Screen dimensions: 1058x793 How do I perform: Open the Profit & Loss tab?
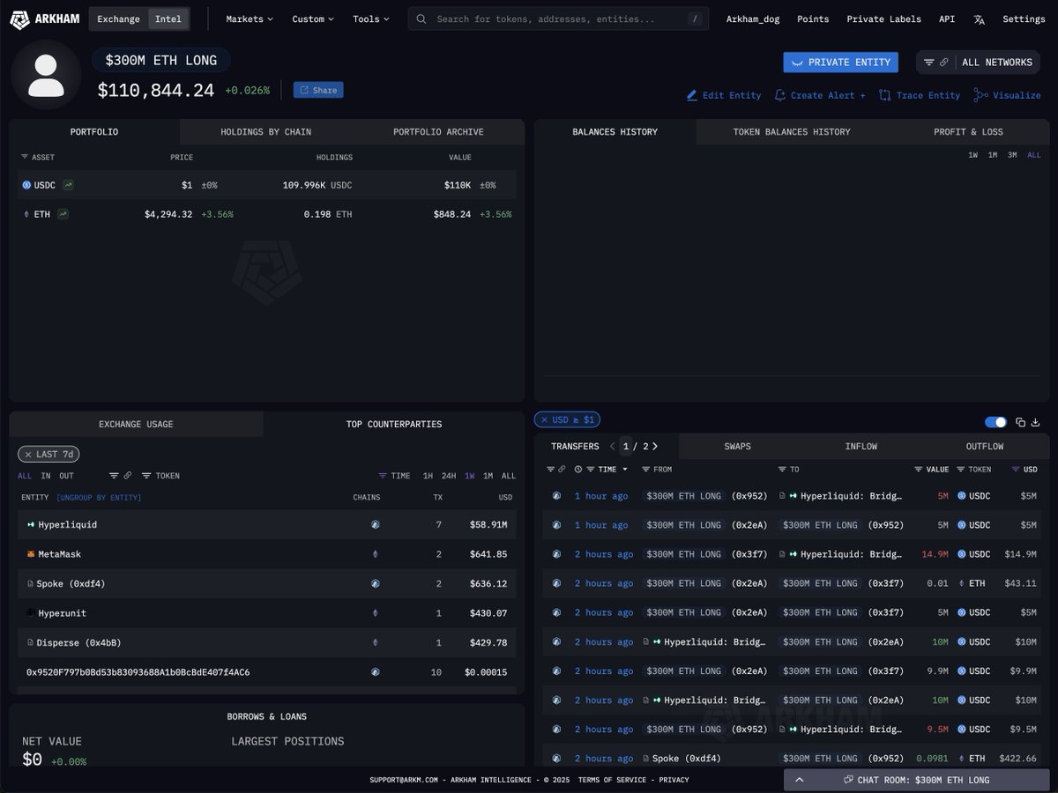[968, 132]
